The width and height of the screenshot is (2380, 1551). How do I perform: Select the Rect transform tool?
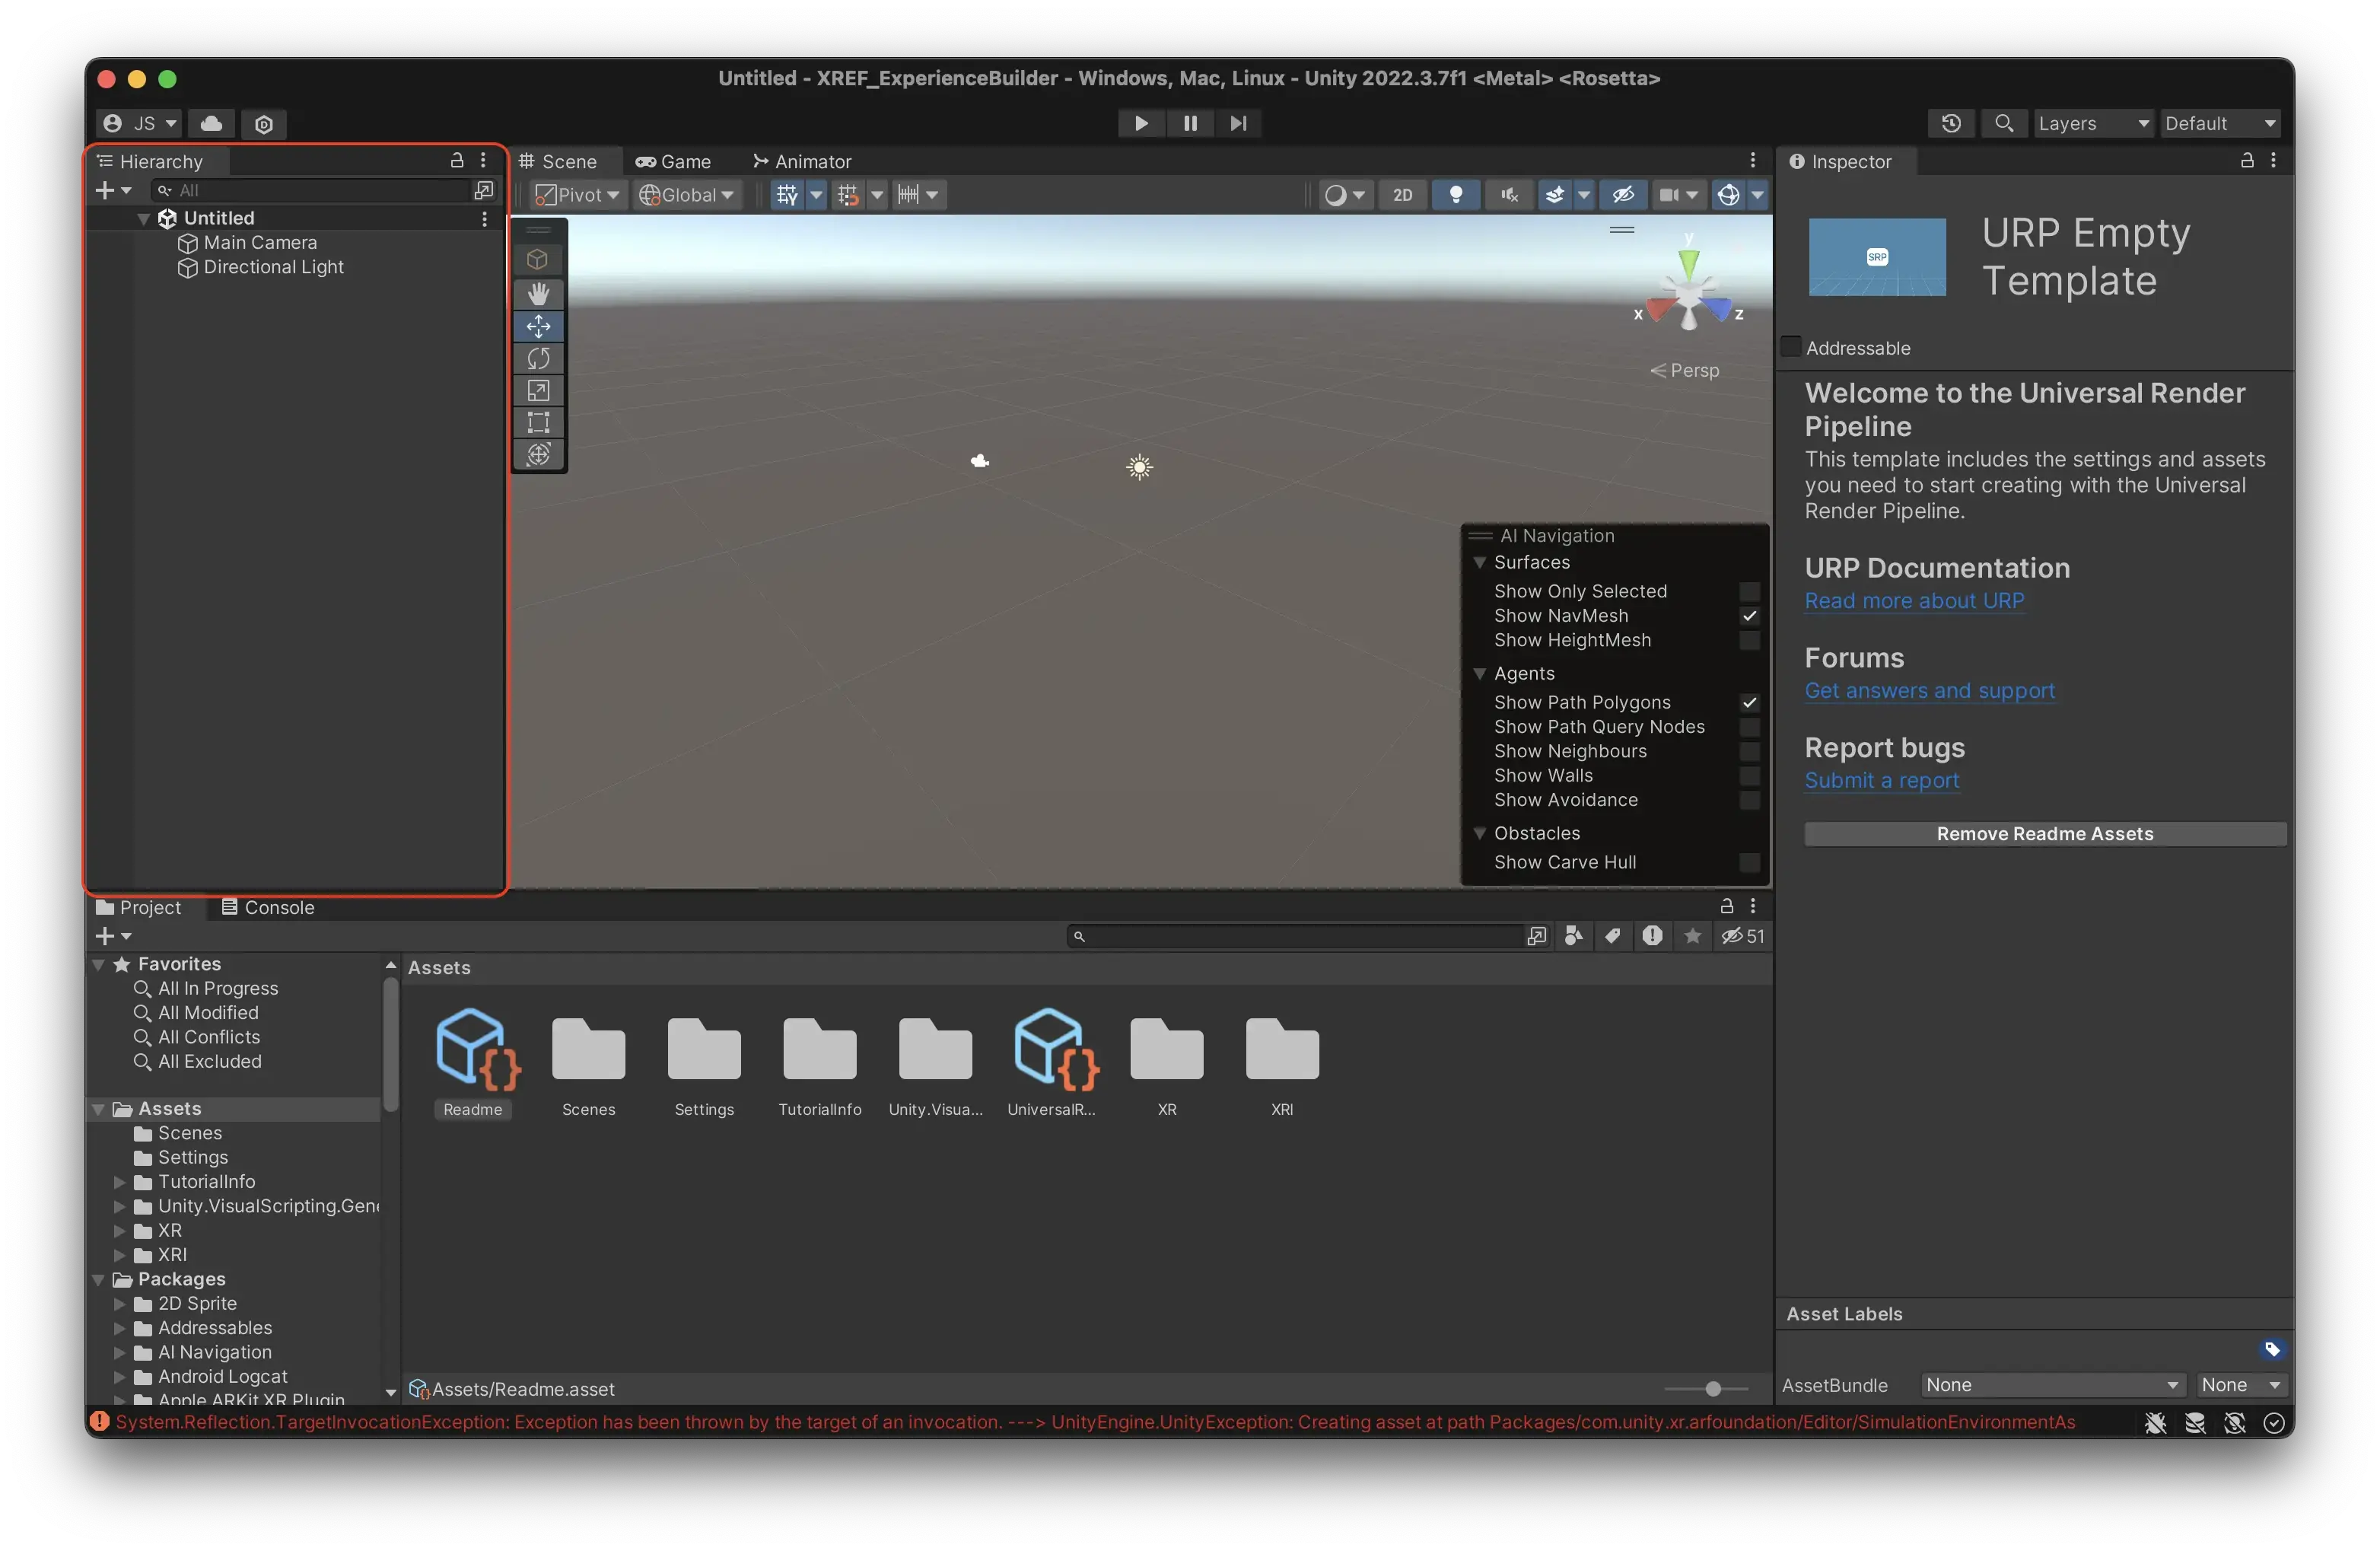(538, 422)
